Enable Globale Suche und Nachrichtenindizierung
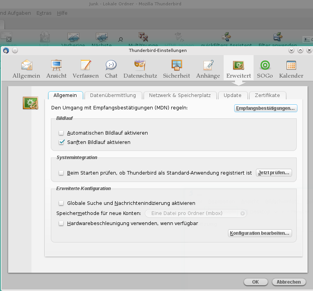This screenshot has height=291, width=313. [61, 203]
